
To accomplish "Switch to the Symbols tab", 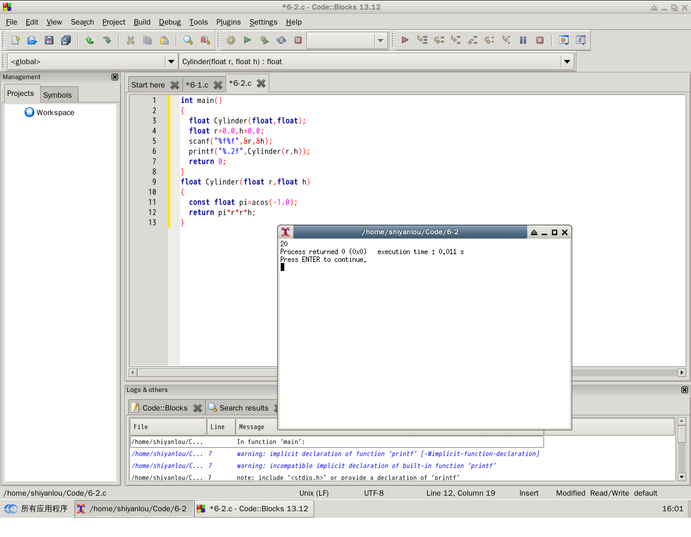I will pyautogui.click(x=58, y=95).
